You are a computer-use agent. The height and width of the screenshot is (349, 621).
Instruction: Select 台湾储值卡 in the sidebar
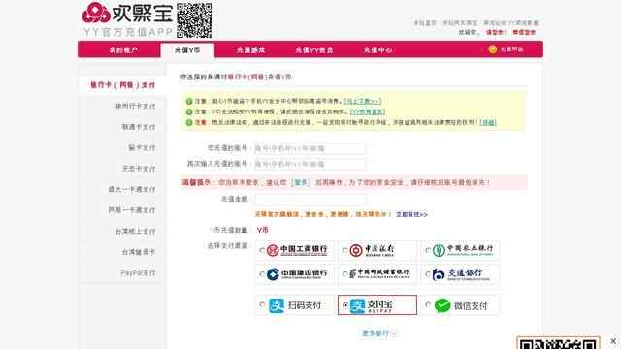[x=139, y=252]
